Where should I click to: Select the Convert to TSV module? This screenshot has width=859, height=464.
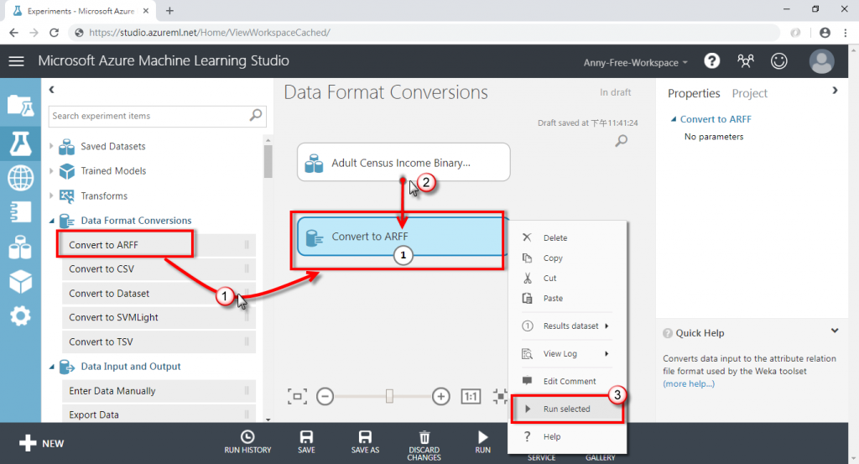point(159,341)
